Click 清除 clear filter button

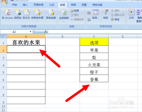(115, 10)
